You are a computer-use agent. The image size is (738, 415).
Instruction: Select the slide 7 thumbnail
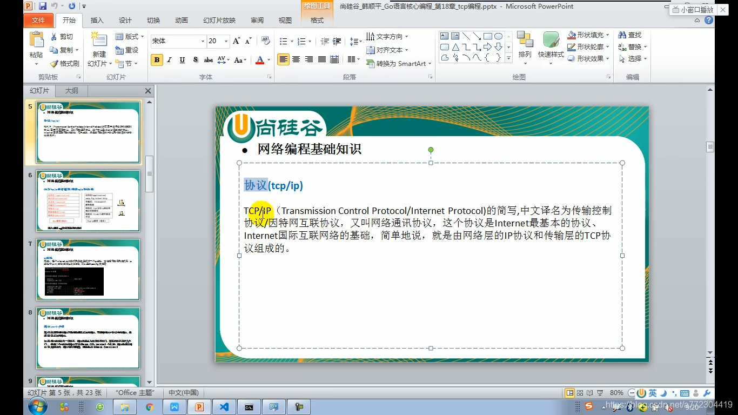tap(88, 270)
